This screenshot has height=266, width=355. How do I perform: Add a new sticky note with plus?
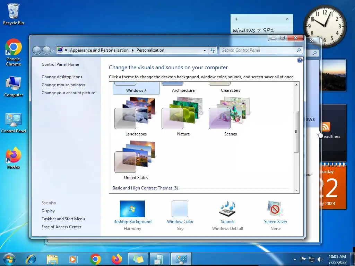click(236, 19)
